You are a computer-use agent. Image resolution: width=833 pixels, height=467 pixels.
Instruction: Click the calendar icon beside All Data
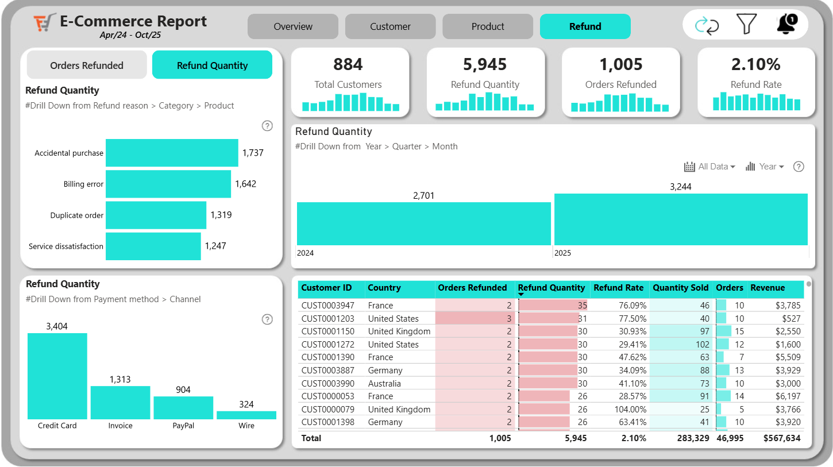click(x=690, y=167)
